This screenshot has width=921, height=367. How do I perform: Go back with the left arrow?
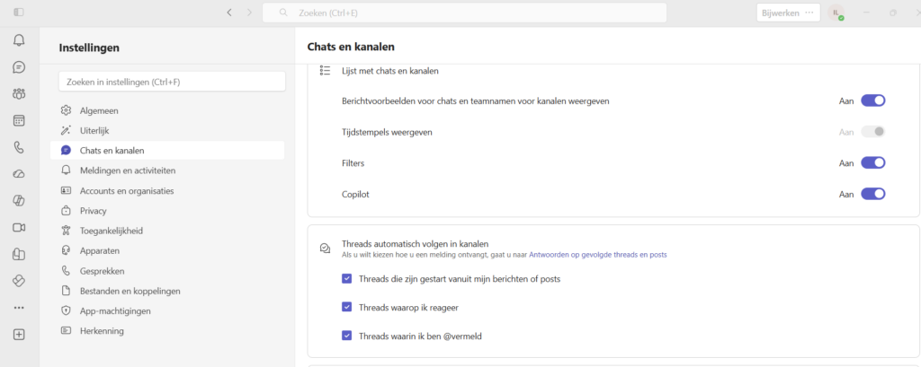click(229, 13)
